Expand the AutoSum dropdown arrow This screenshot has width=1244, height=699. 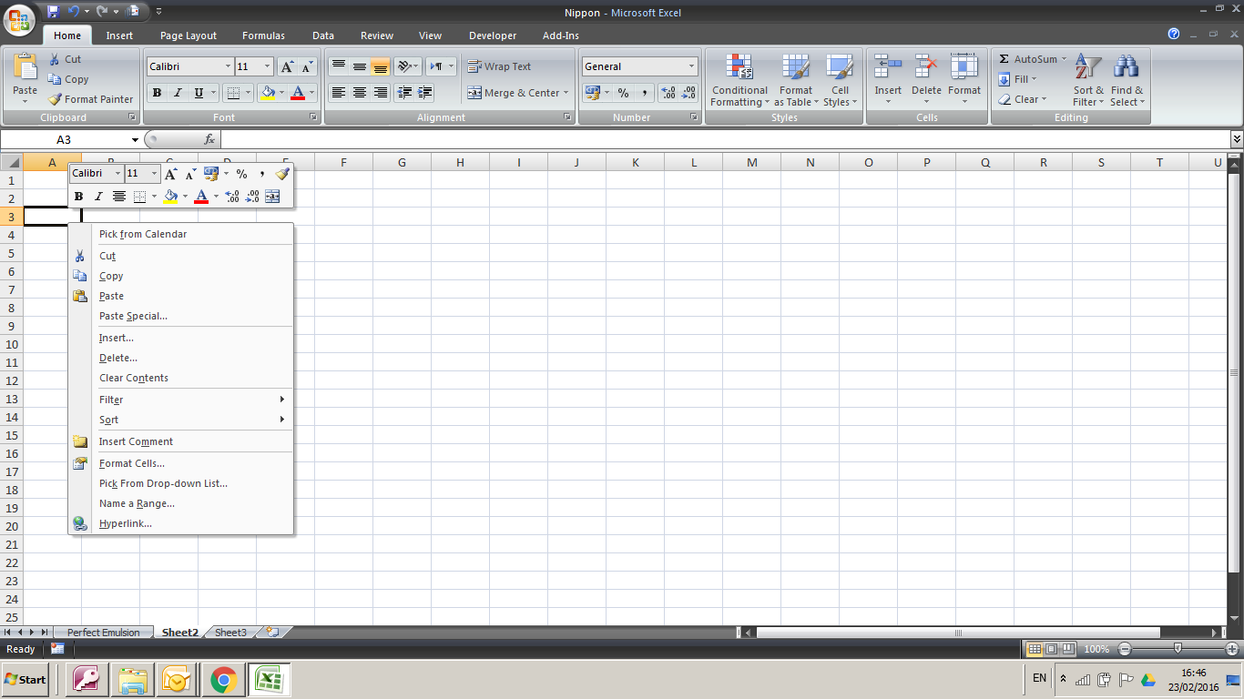[x=1064, y=59]
